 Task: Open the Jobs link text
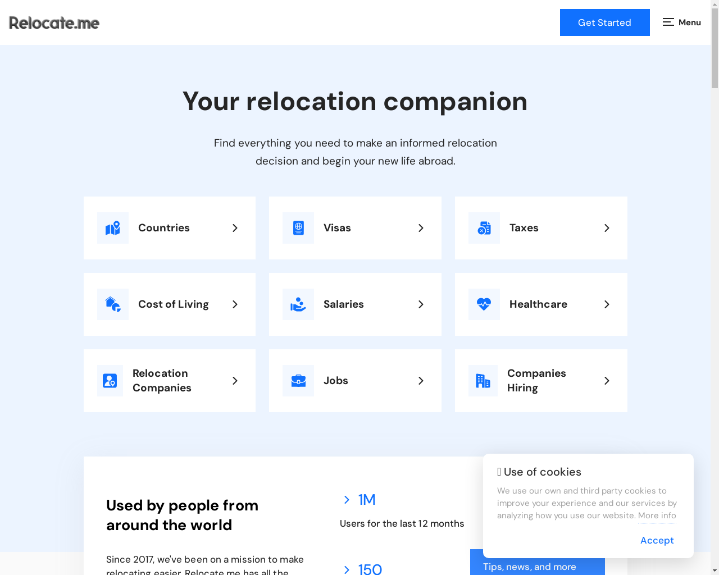pyautogui.click(x=336, y=381)
